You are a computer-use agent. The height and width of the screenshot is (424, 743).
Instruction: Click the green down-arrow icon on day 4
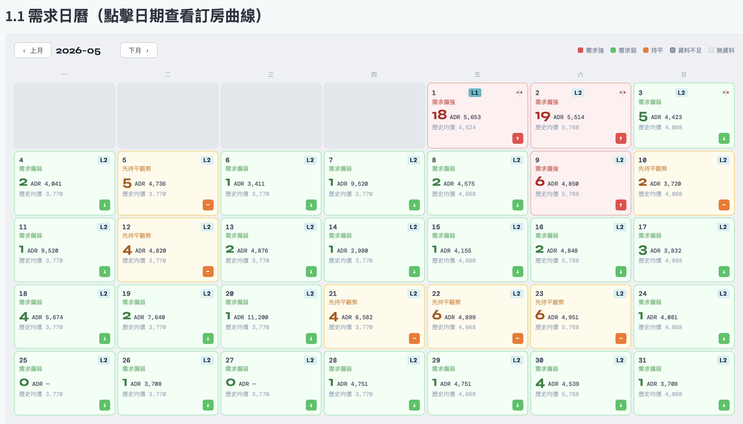pyautogui.click(x=104, y=205)
